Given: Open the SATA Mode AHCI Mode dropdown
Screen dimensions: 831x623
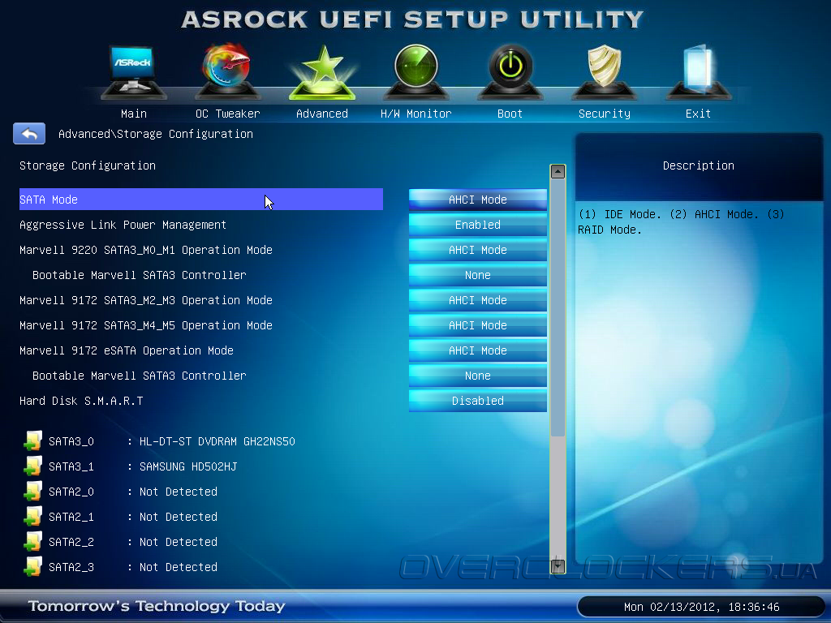Looking at the screenshot, I should point(477,200).
